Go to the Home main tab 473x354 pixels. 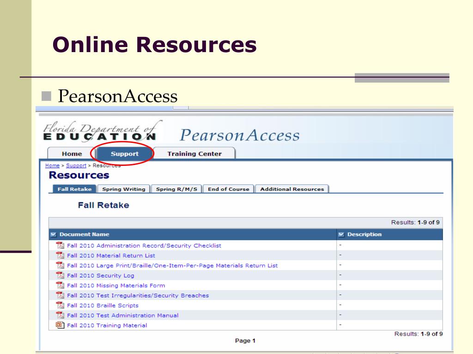click(72, 153)
